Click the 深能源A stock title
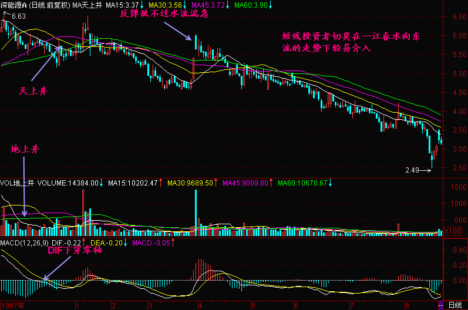 tap(15, 5)
